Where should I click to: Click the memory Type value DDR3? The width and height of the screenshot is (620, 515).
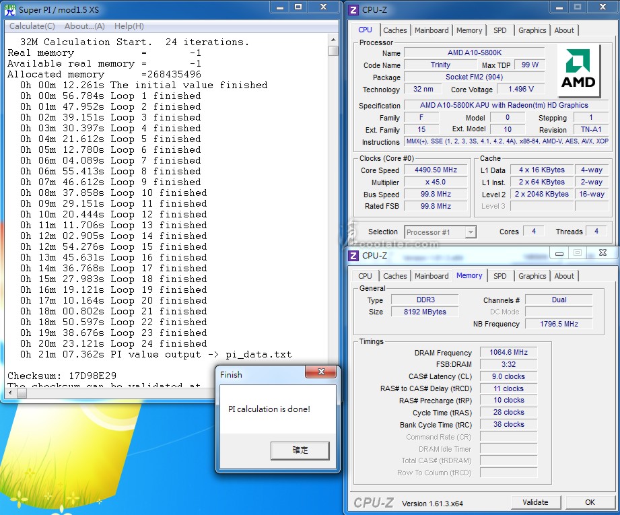425,300
